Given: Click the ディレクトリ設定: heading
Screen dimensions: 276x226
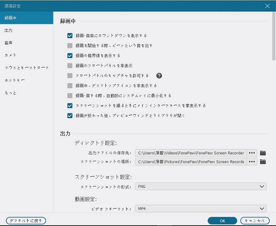Looking at the screenshot, I should click(95, 143).
